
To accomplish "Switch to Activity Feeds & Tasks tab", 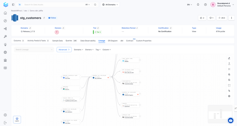I will [38, 41].
